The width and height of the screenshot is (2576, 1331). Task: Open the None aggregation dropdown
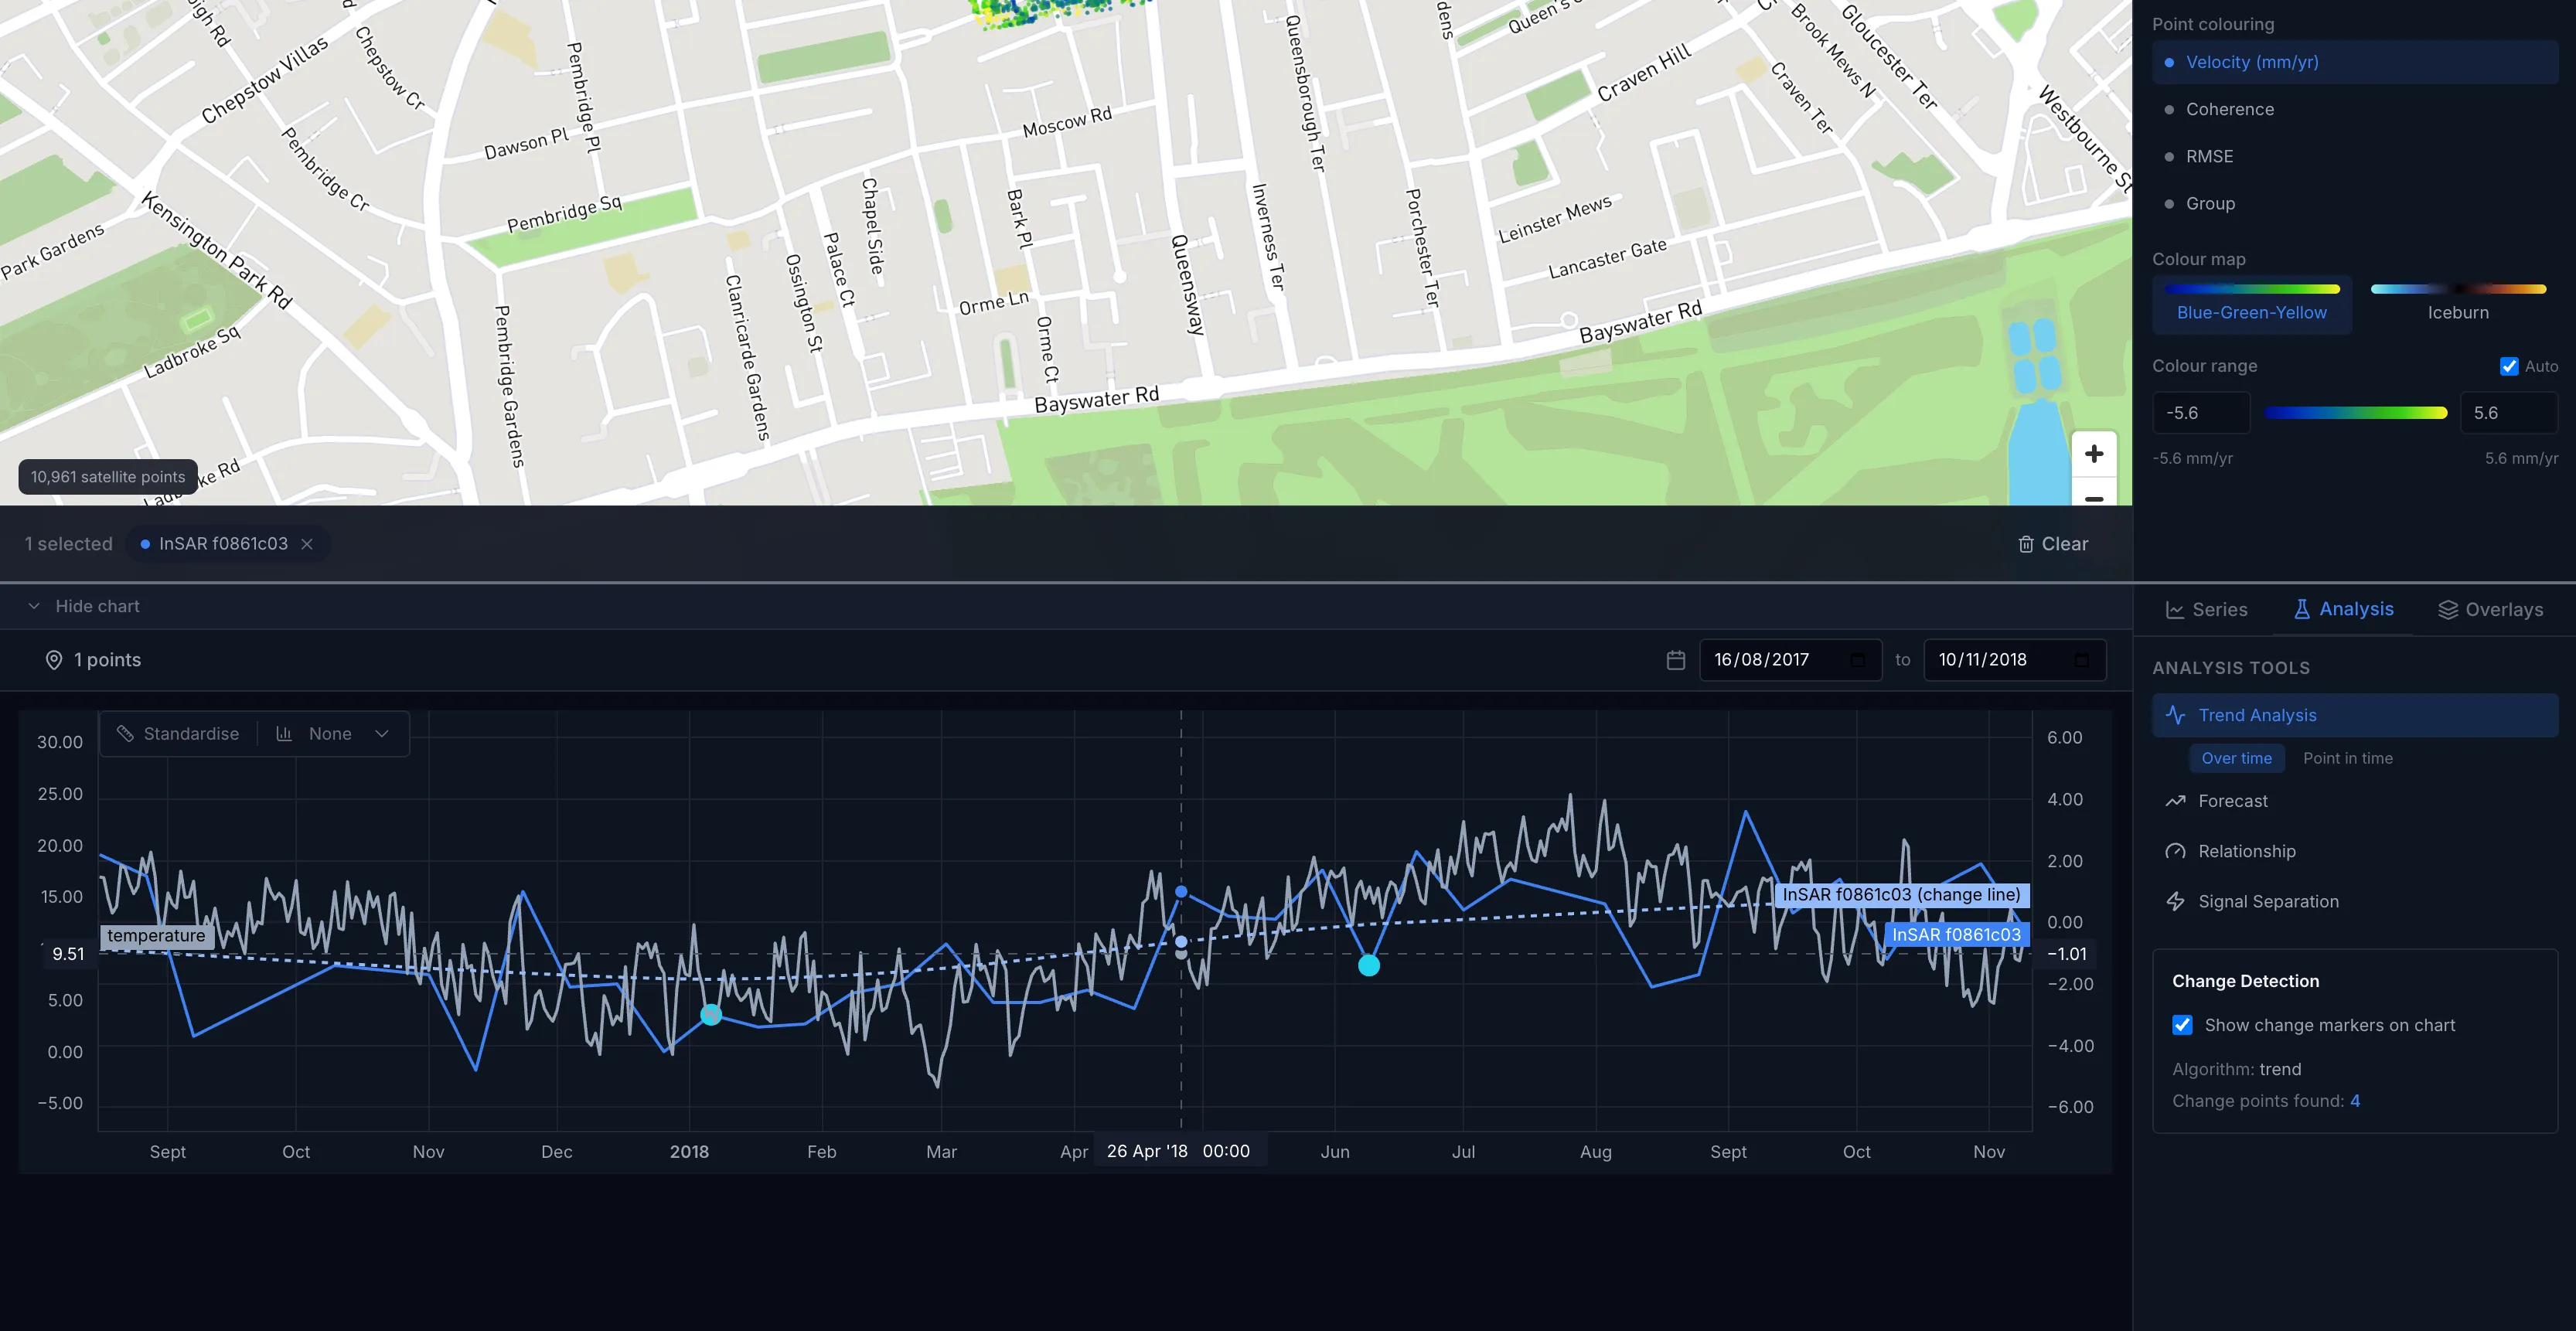point(332,734)
